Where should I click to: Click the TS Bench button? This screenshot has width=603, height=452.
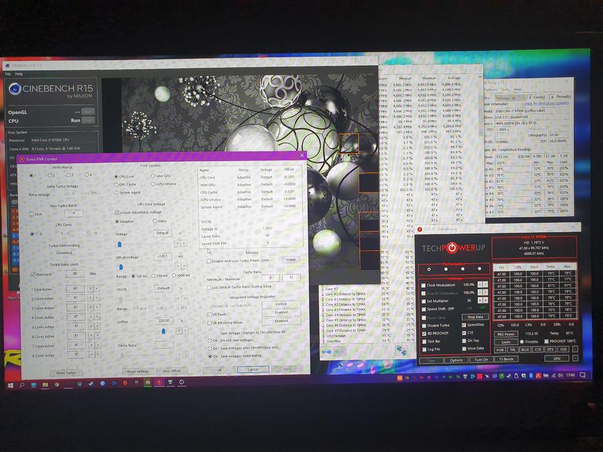[x=505, y=360]
